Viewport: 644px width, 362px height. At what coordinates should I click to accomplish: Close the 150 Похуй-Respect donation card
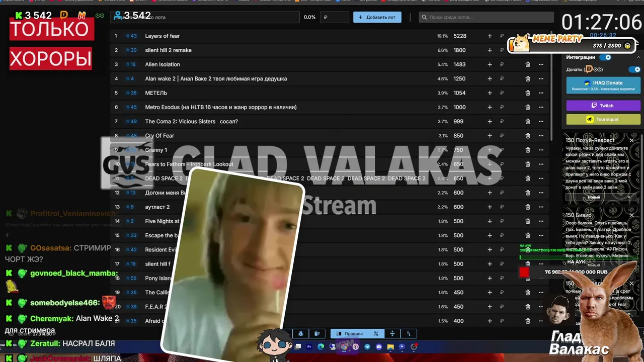coord(632,140)
